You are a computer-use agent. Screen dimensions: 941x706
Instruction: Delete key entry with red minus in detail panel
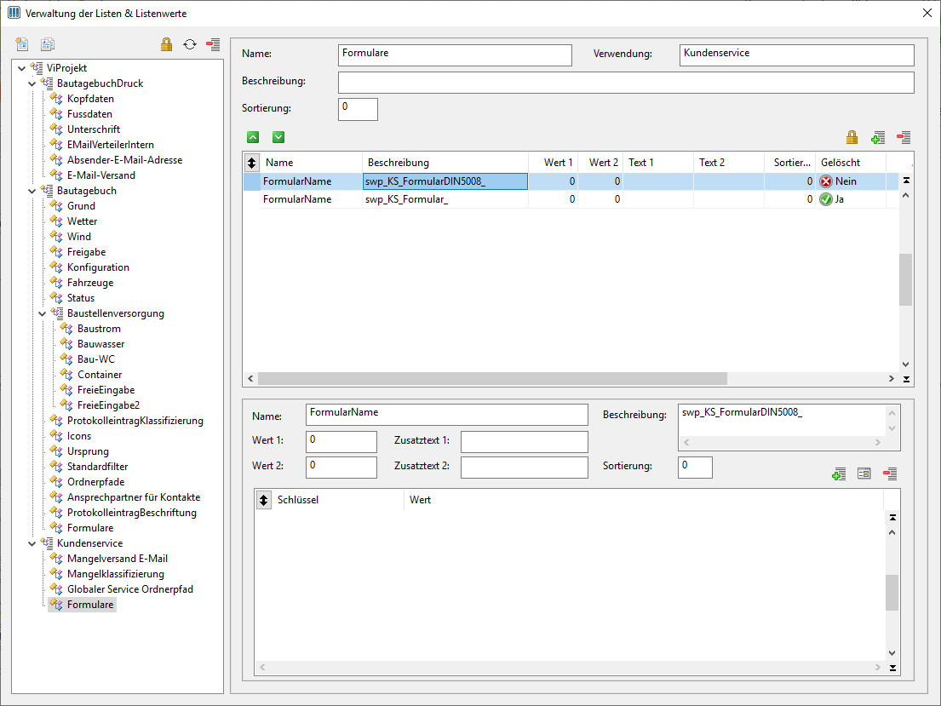click(890, 474)
